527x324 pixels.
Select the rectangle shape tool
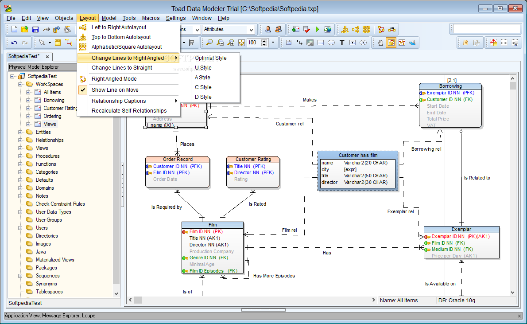(x=321, y=43)
